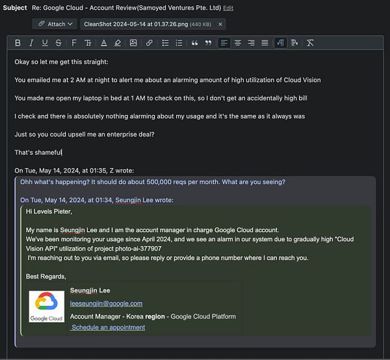
Task: Click the bold "Seungjin Lee" signature name
Action: 90,290
